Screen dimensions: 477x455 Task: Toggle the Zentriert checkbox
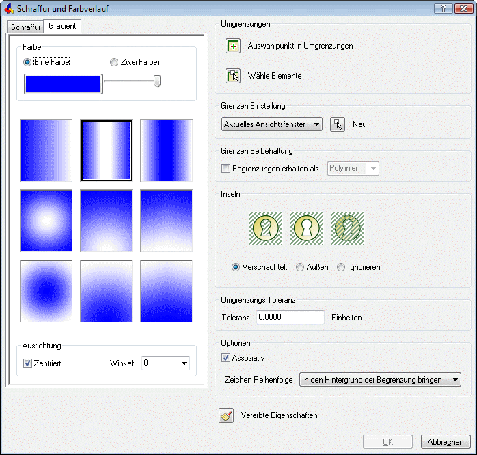click(27, 363)
